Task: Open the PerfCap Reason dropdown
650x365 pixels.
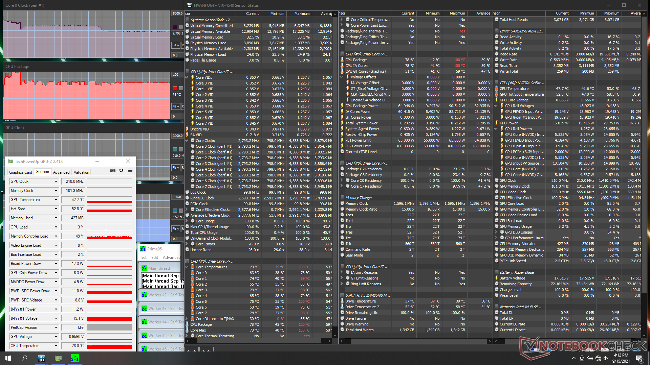Action: pos(56,327)
